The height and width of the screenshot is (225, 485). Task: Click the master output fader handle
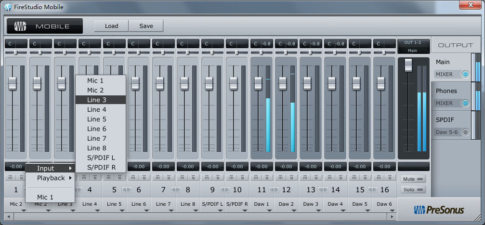408,66
